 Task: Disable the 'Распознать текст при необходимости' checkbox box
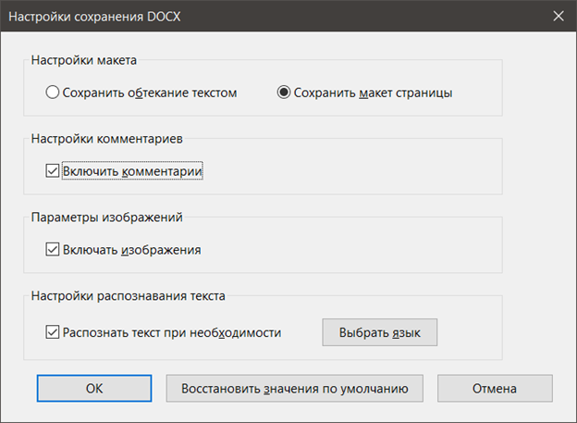tap(53, 332)
